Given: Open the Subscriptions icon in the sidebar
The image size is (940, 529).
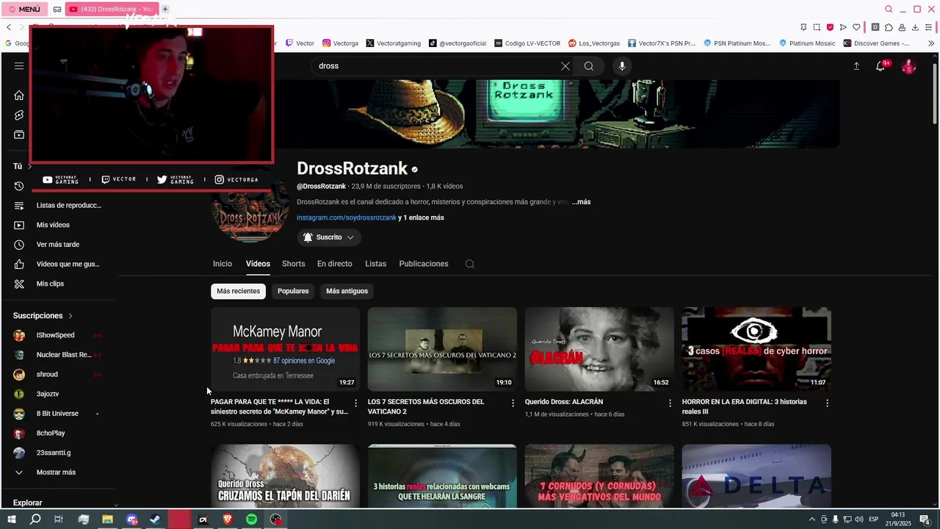Looking at the screenshot, I should coord(19,135).
